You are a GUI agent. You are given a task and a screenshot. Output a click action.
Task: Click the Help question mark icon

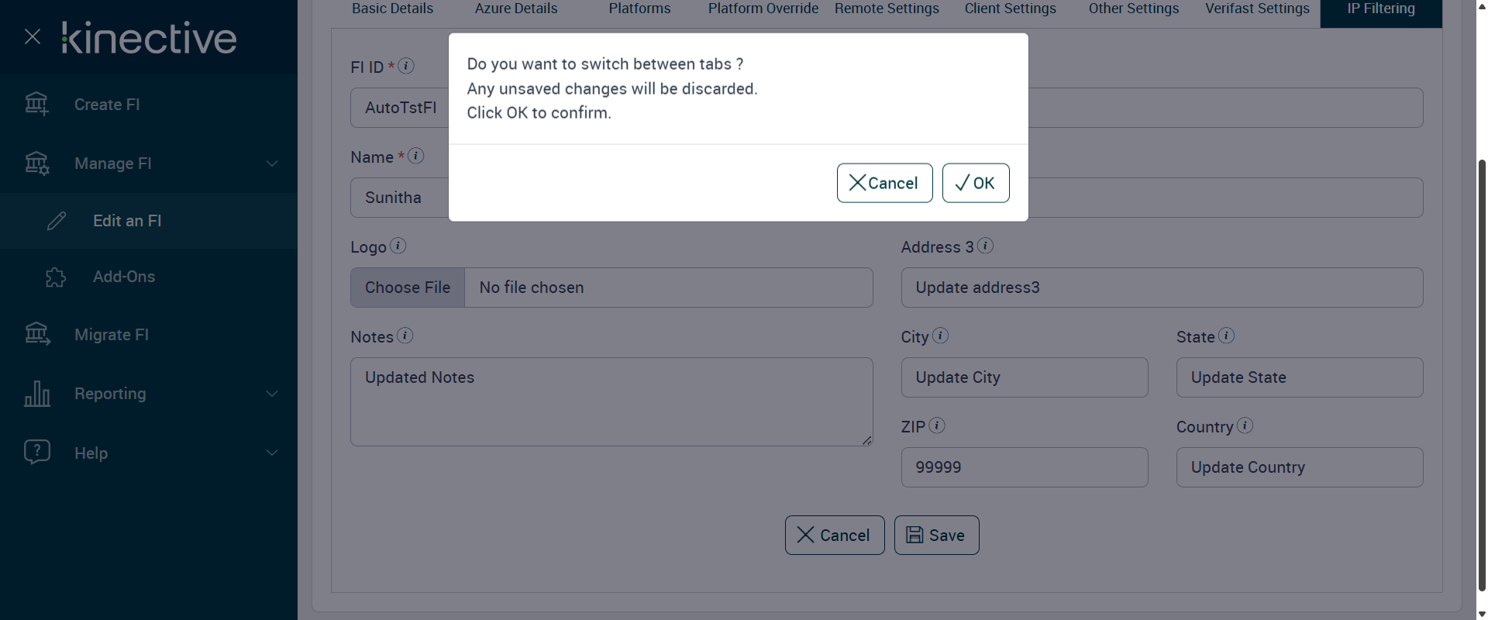pos(37,452)
